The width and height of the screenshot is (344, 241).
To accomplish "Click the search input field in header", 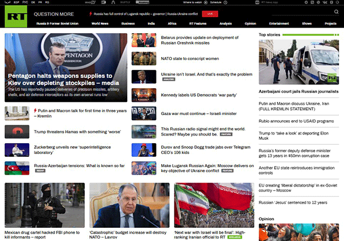I will coord(302,12).
